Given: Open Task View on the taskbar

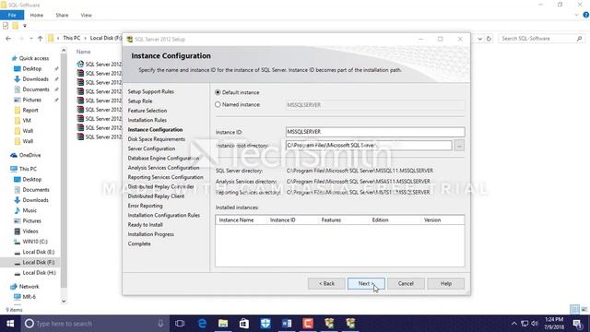Looking at the screenshot, I should pos(180,324).
